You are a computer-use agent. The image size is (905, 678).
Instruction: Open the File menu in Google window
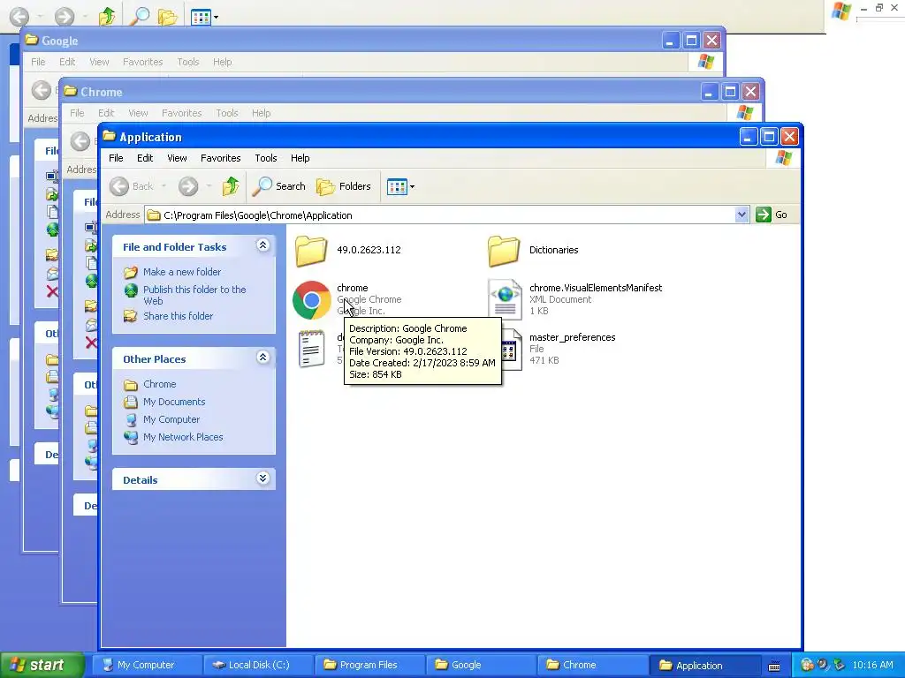[x=38, y=62]
